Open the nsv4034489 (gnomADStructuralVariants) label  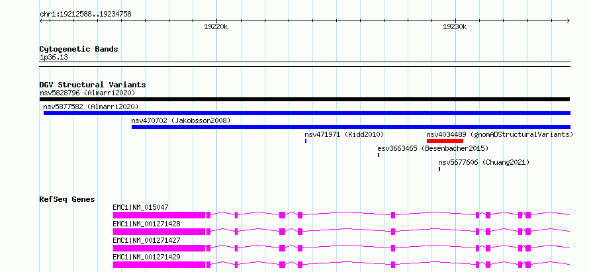click(500, 134)
